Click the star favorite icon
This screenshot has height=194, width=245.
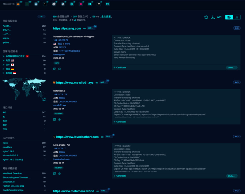click(x=206, y=17)
